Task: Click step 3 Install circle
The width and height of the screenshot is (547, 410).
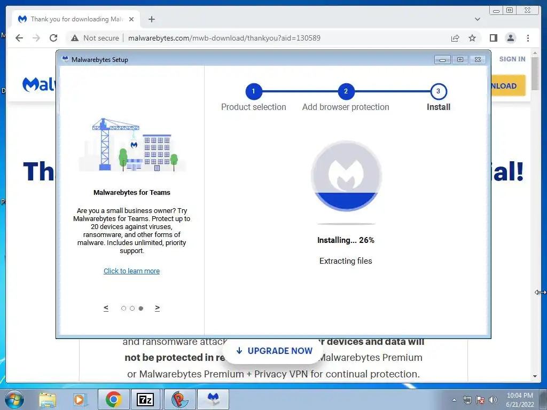Action: pyautogui.click(x=438, y=91)
